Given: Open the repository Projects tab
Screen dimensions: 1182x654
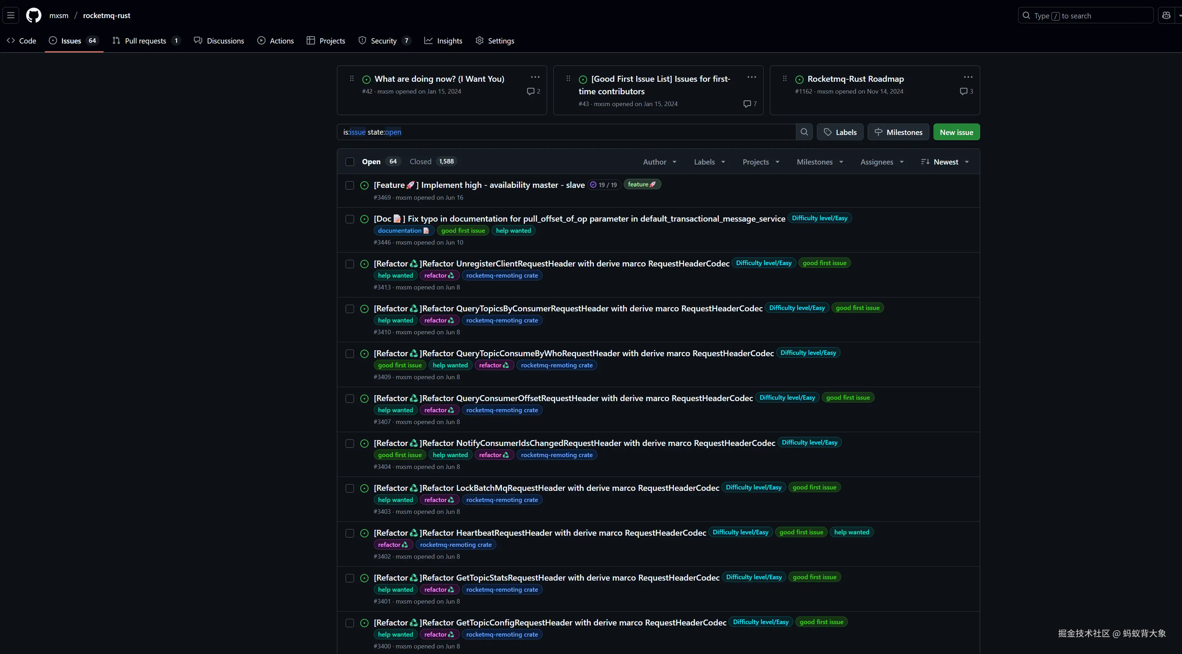Looking at the screenshot, I should click(326, 41).
